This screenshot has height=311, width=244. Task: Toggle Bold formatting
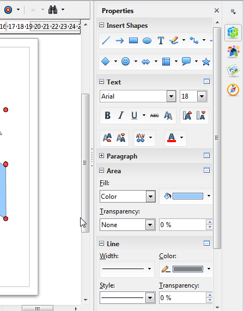107,115
